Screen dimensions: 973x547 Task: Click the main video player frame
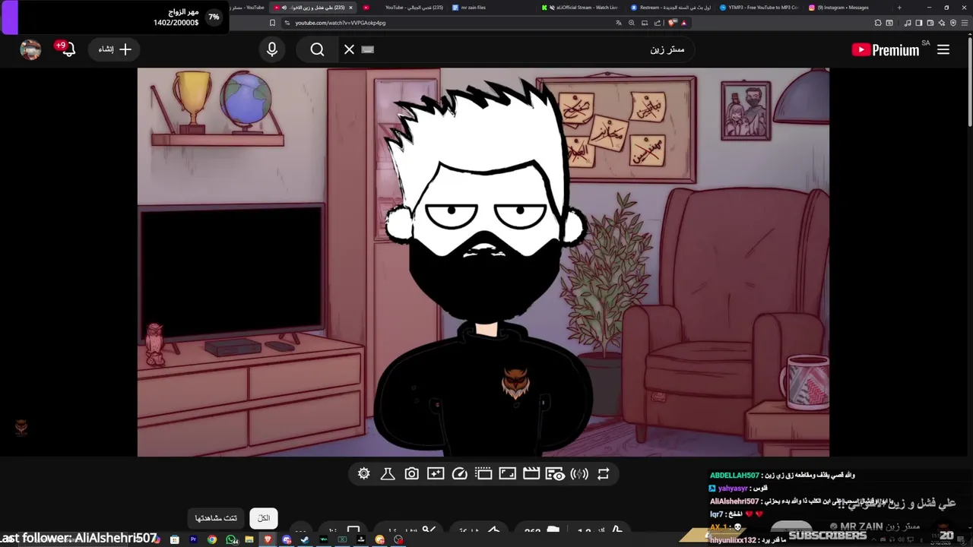click(483, 262)
